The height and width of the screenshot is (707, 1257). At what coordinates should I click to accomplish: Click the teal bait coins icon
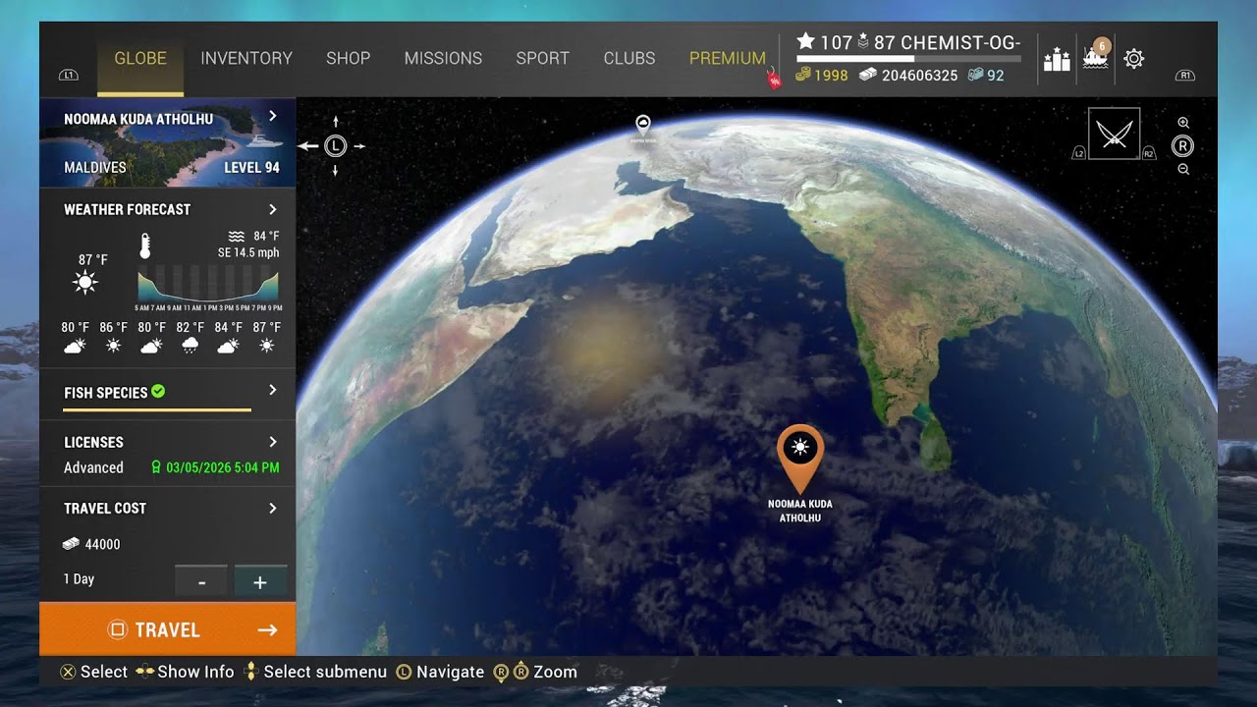(x=975, y=75)
